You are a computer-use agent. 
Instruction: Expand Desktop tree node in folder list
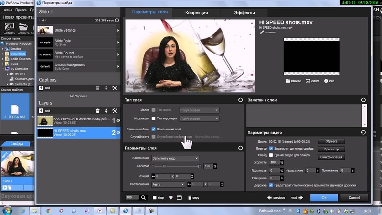3,49
